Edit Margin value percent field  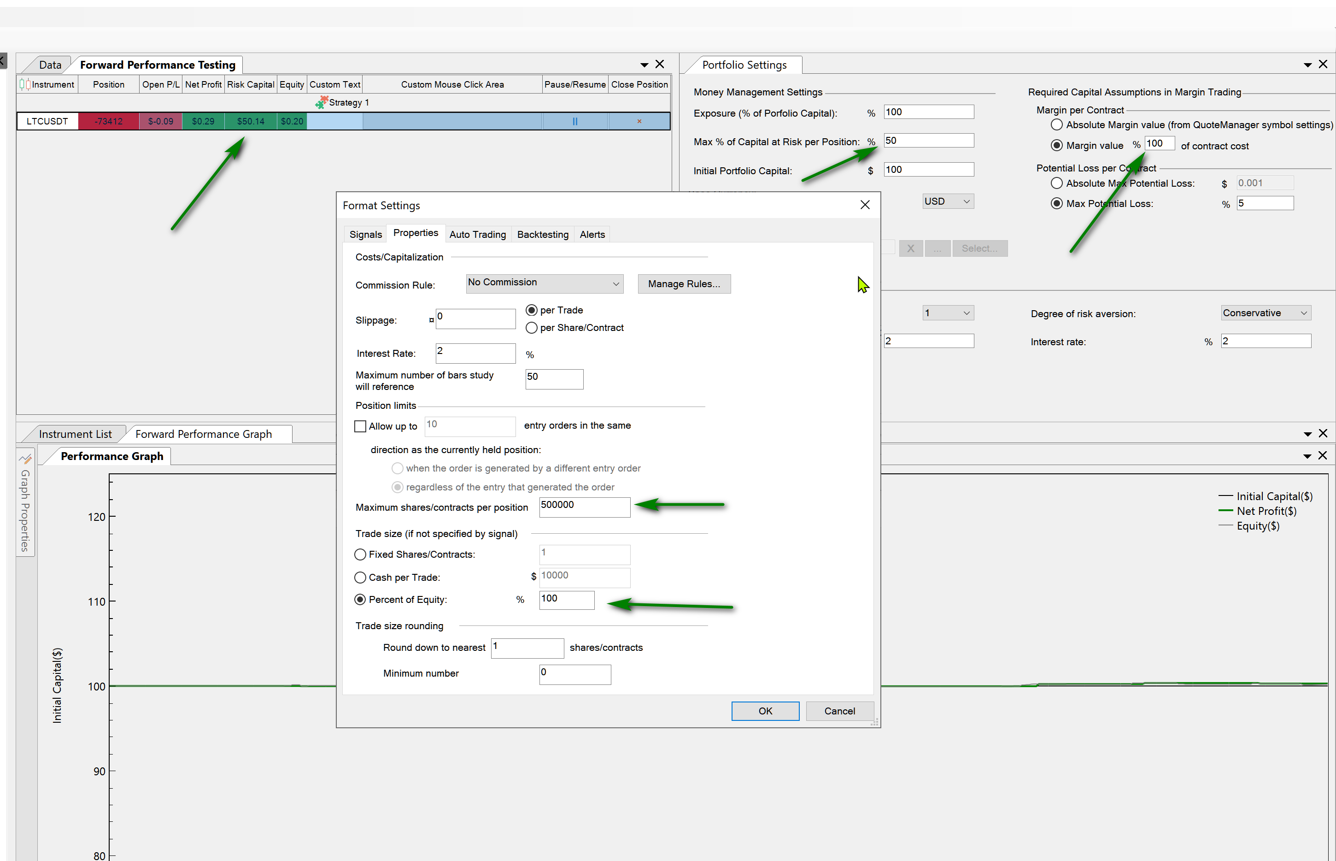pyautogui.click(x=1160, y=144)
